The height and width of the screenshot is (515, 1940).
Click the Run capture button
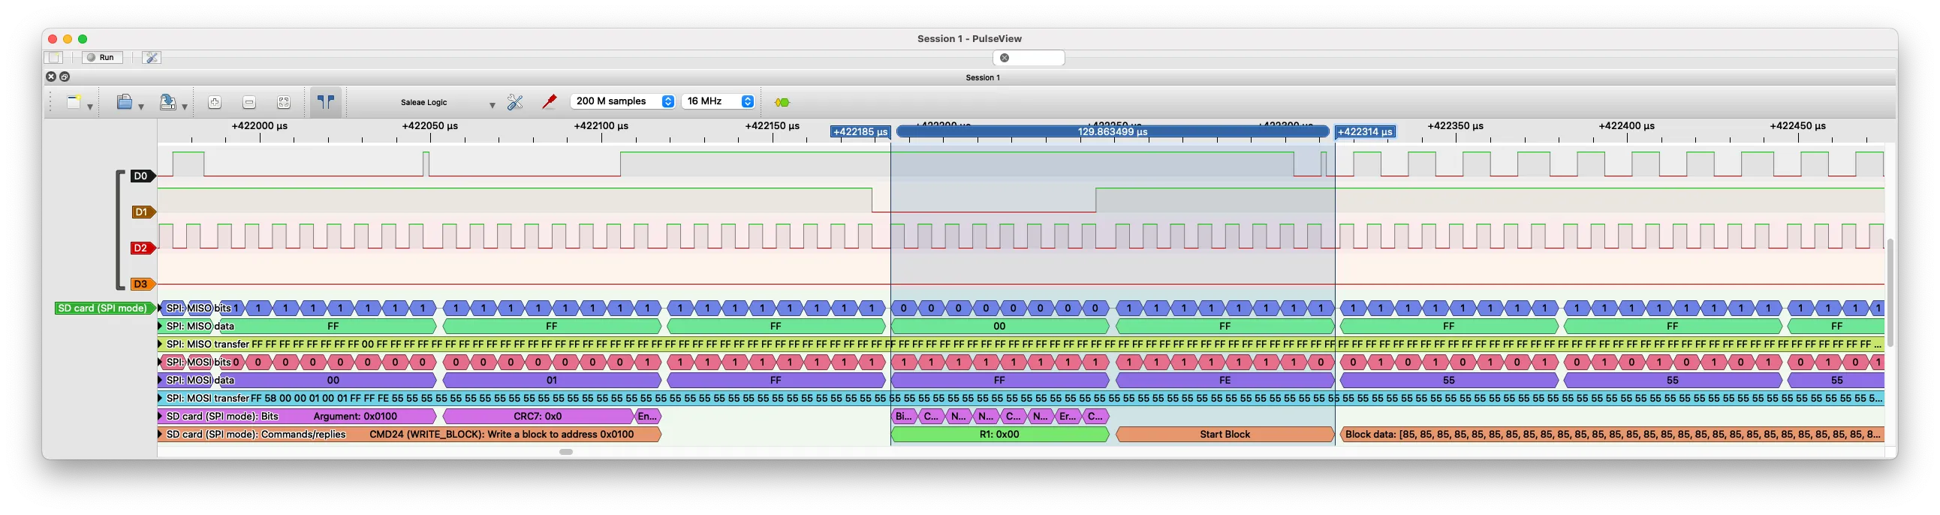(x=101, y=57)
